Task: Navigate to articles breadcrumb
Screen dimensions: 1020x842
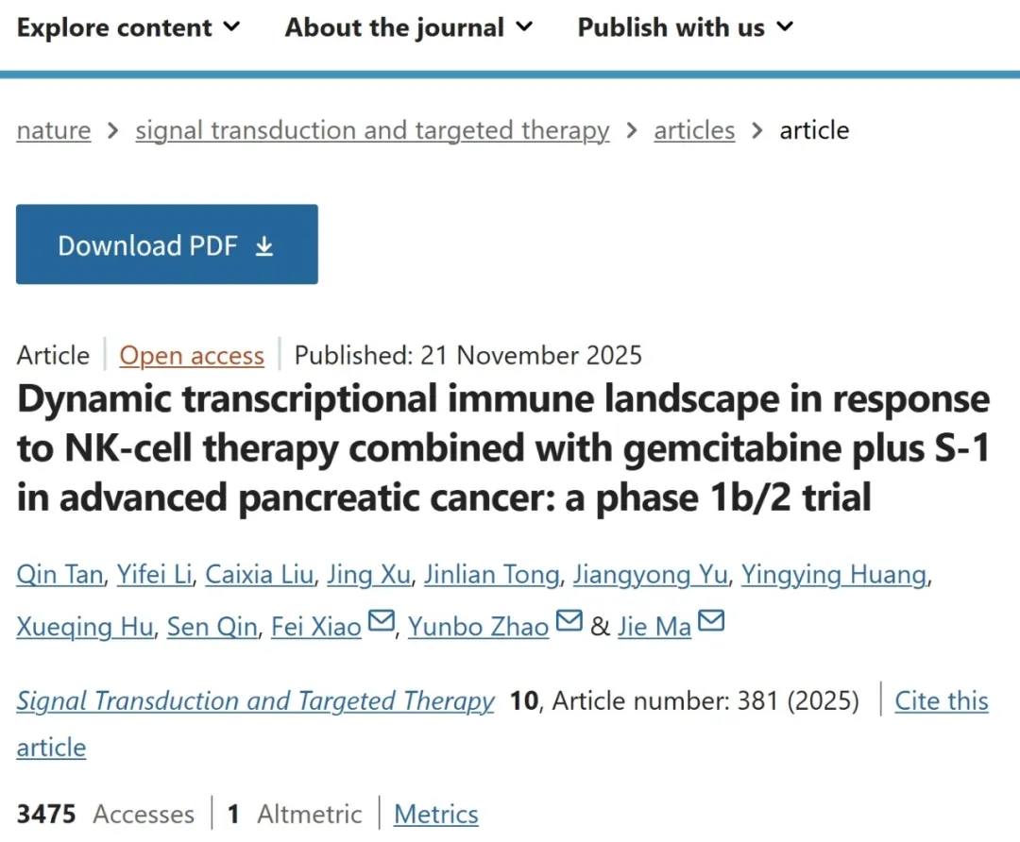Action: coord(694,130)
